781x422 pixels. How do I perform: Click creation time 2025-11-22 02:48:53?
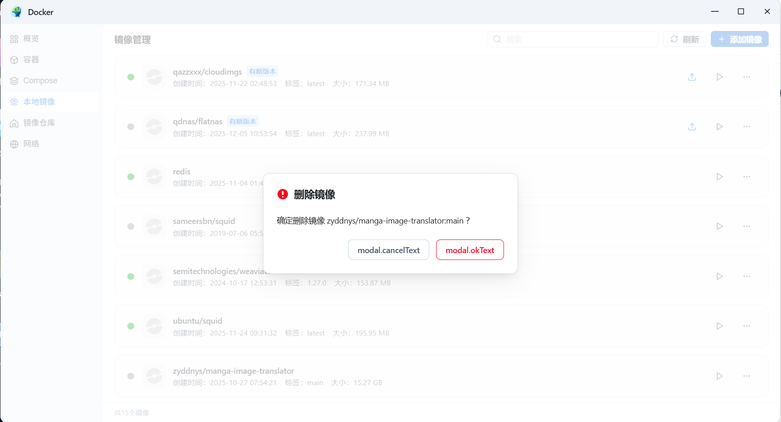click(x=243, y=84)
